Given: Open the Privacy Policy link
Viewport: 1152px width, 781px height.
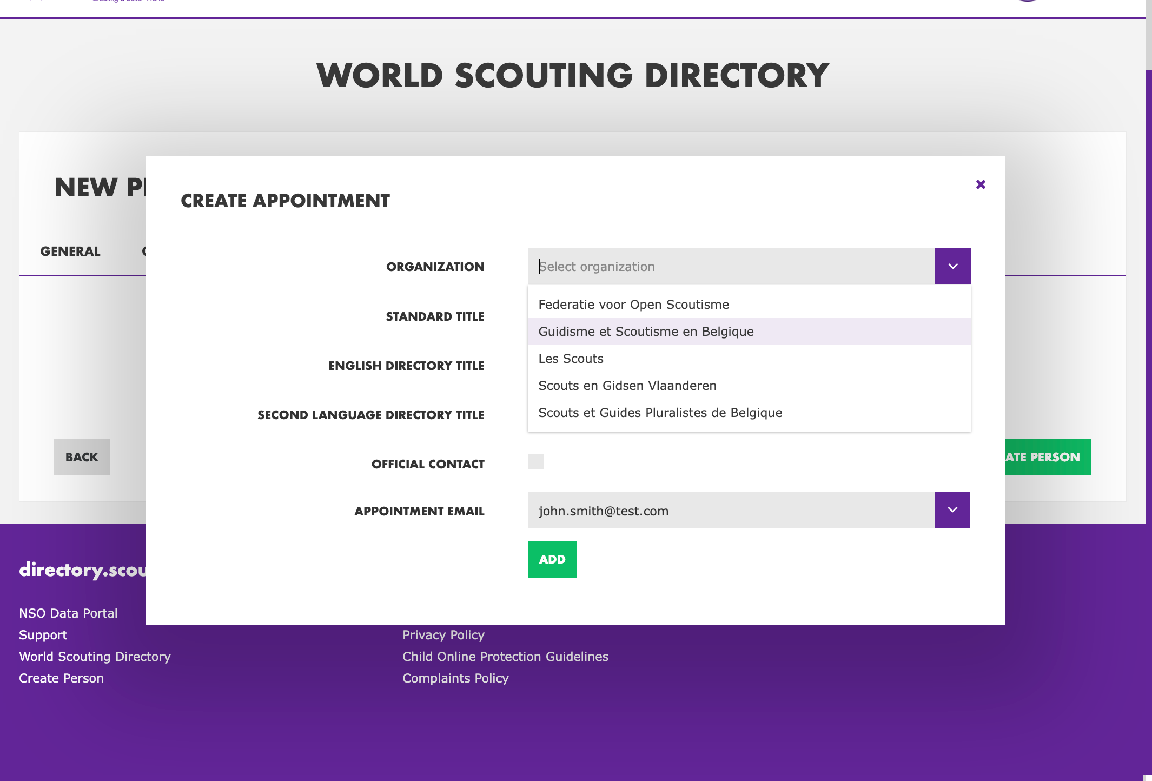Looking at the screenshot, I should [x=443, y=635].
